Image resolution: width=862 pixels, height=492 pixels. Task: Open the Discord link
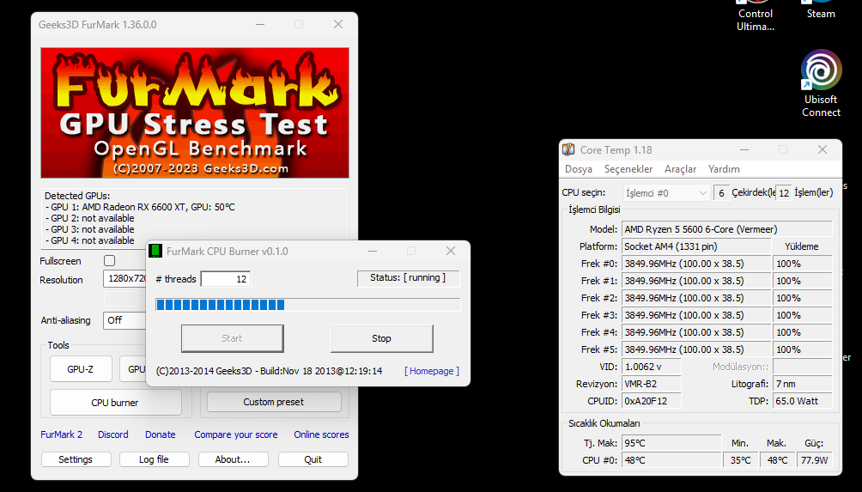click(113, 434)
